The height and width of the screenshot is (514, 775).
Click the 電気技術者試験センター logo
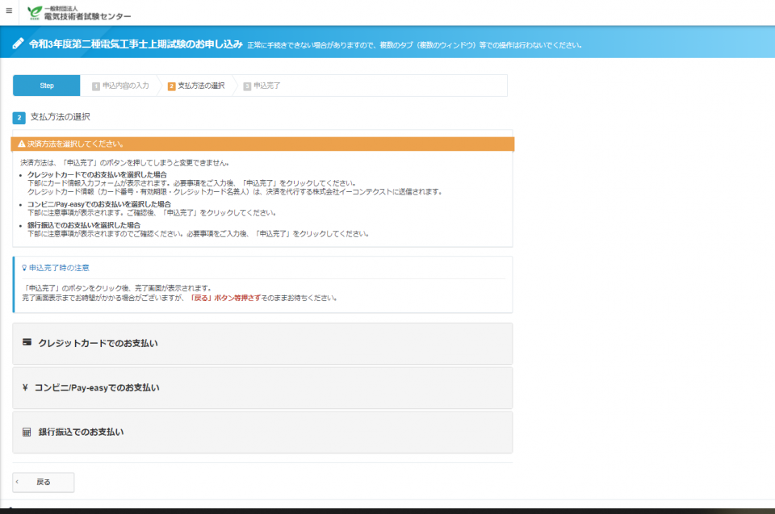[78, 13]
